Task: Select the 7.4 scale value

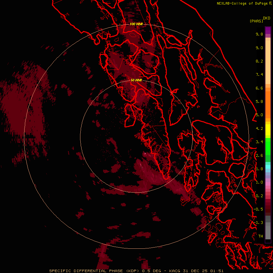Action: point(259,75)
